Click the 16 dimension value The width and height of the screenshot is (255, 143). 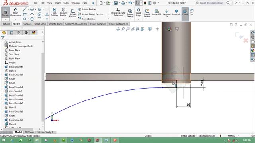click(x=188, y=104)
